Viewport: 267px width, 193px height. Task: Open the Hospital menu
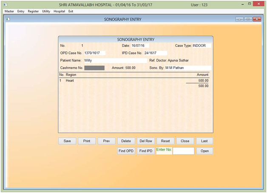click(x=59, y=11)
